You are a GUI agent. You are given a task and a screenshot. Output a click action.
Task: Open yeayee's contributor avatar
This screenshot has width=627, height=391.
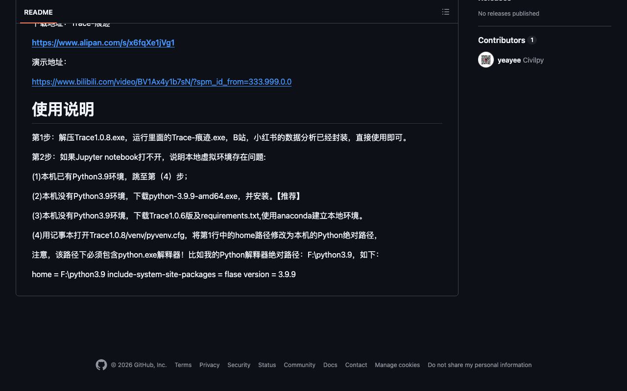pos(486,60)
